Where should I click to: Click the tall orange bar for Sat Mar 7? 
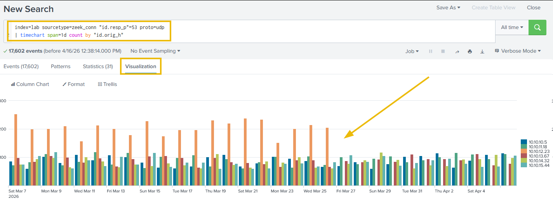(16, 150)
